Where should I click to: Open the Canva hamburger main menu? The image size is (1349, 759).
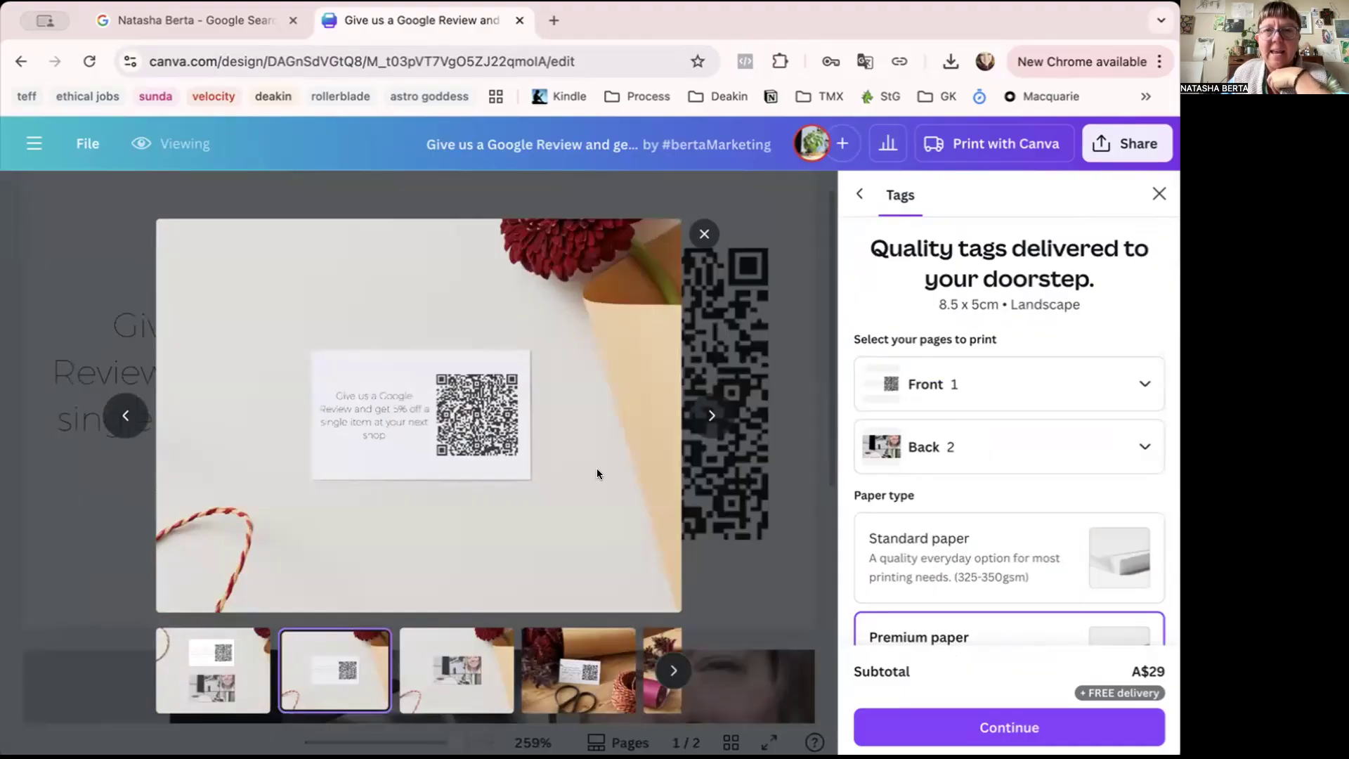34,143
